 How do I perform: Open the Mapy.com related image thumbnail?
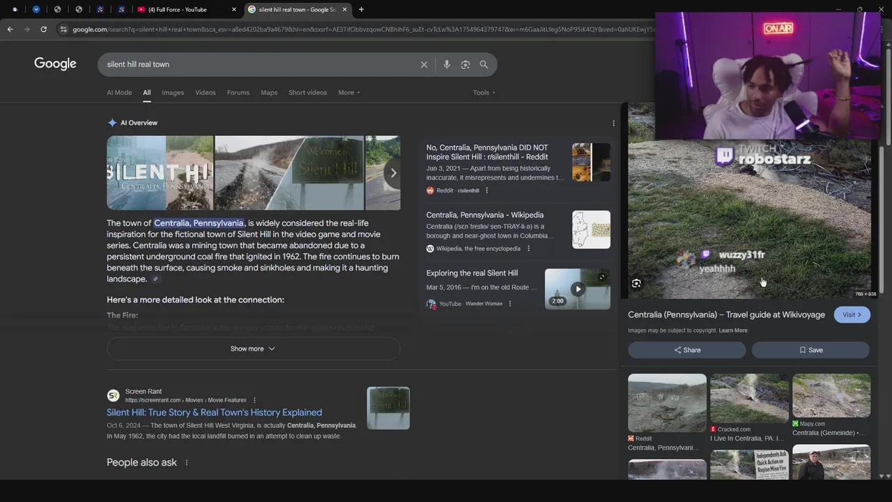pos(831,395)
